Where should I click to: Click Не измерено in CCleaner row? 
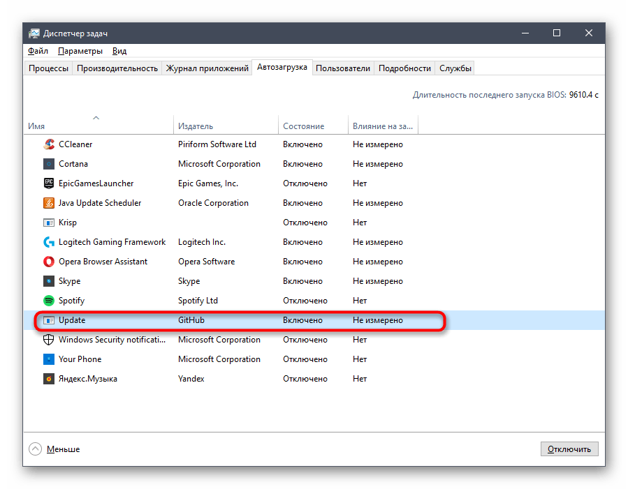[x=378, y=144]
